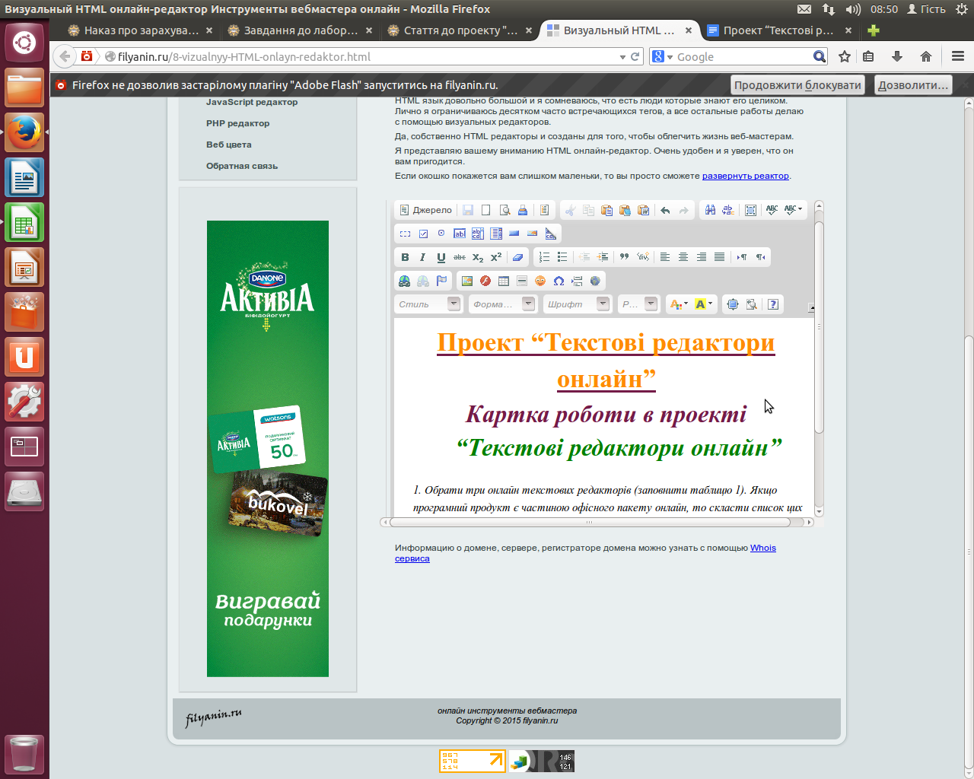The height and width of the screenshot is (779, 974).
Task: Toggle Джерело source view
Action: tap(425, 210)
